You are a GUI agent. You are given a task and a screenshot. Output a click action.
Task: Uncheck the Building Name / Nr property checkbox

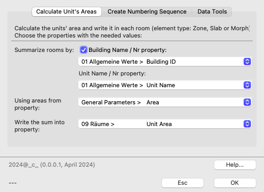pyautogui.click(x=84, y=50)
